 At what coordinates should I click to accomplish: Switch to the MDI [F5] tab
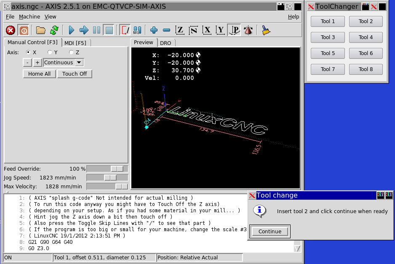75,43
